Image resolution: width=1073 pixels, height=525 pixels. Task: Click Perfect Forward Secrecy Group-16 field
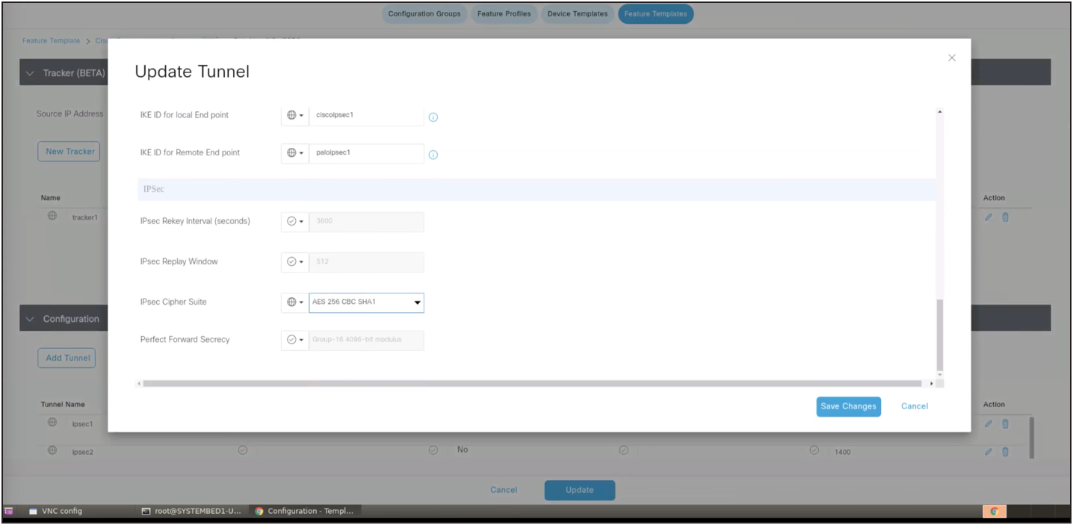366,340
